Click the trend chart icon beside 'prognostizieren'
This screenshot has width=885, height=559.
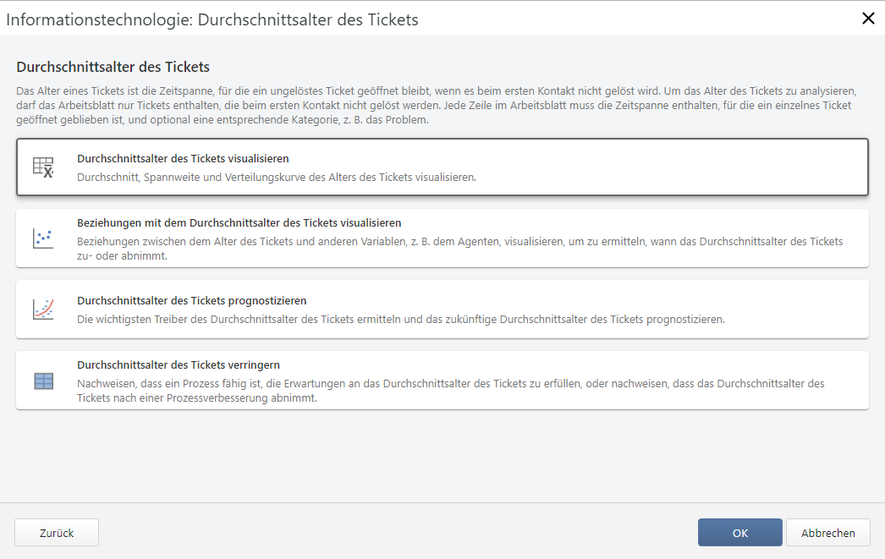45,310
